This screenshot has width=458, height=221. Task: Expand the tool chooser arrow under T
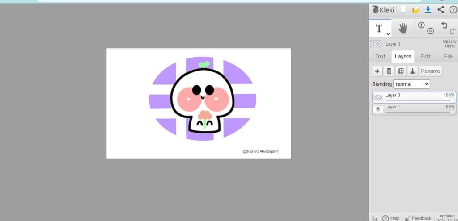pyautogui.click(x=388, y=34)
